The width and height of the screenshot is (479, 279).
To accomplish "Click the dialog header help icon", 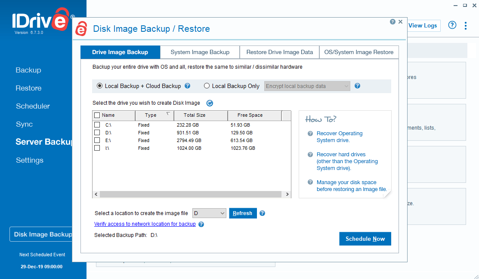I will click(392, 21).
